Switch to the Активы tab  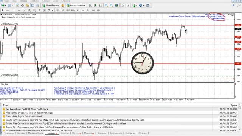point(21,133)
